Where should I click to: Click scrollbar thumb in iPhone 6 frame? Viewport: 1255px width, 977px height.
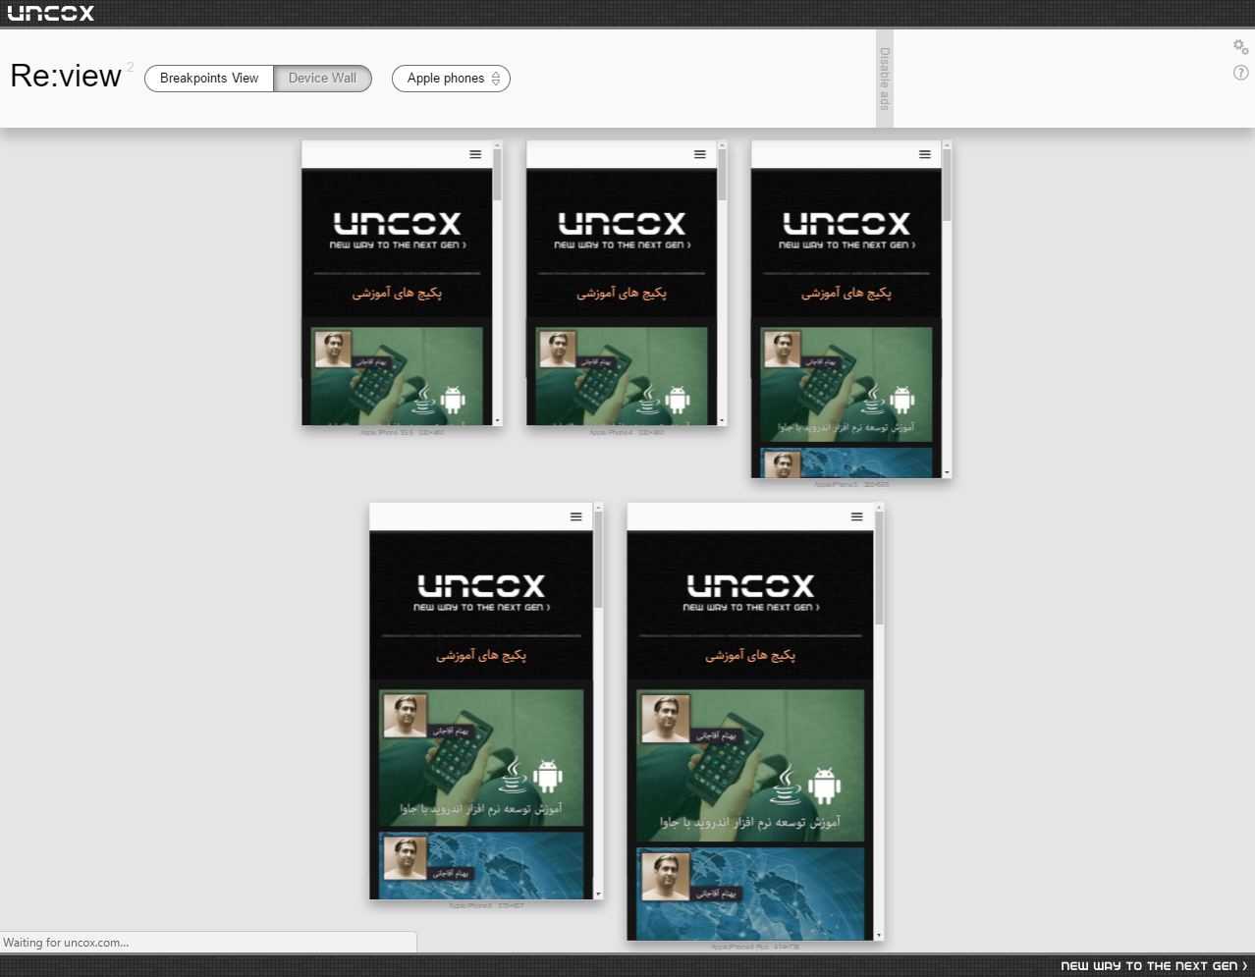coord(599,559)
